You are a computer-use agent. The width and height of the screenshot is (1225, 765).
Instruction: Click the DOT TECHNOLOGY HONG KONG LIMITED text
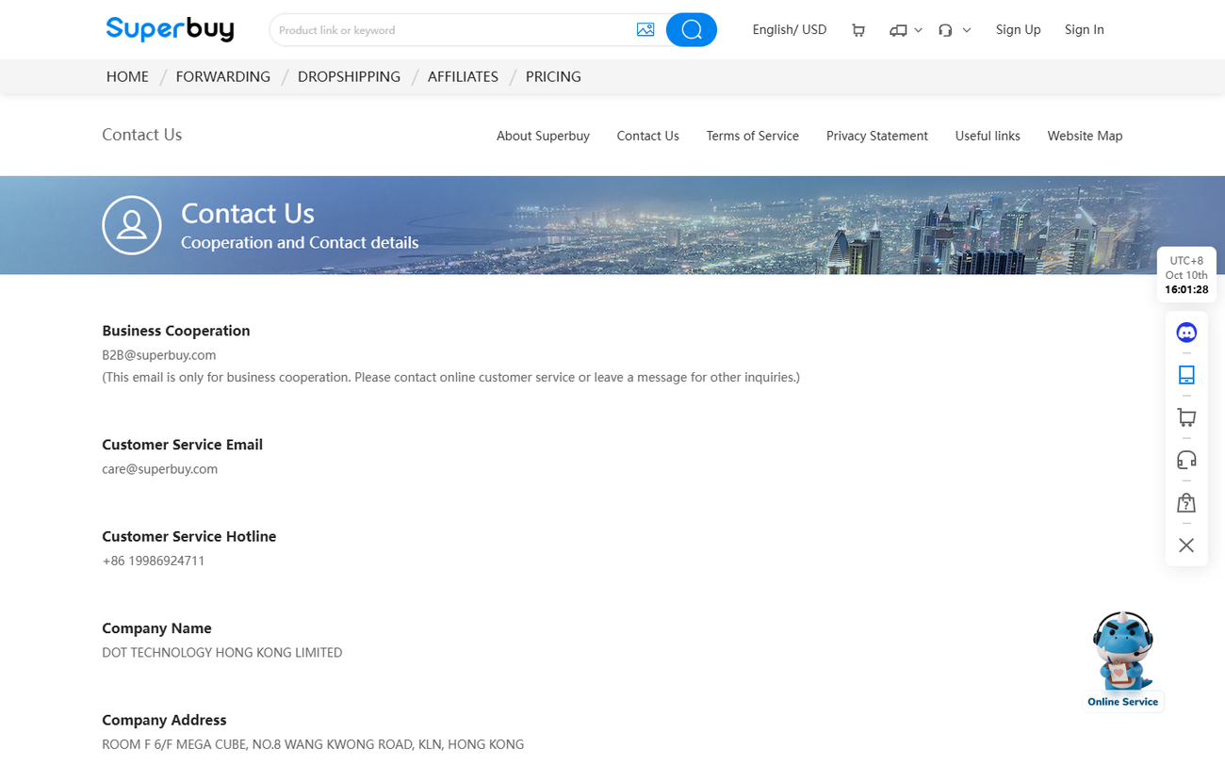click(x=222, y=653)
